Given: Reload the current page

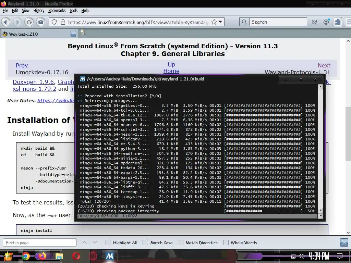Looking at the screenshot, I should click(x=29, y=22).
